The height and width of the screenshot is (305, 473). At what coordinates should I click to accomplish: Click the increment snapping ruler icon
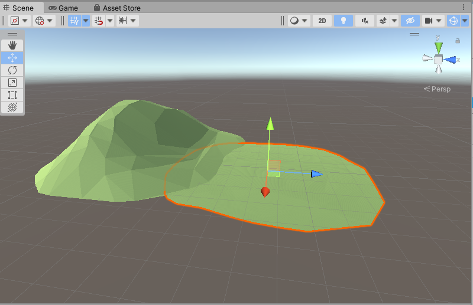click(x=123, y=21)
